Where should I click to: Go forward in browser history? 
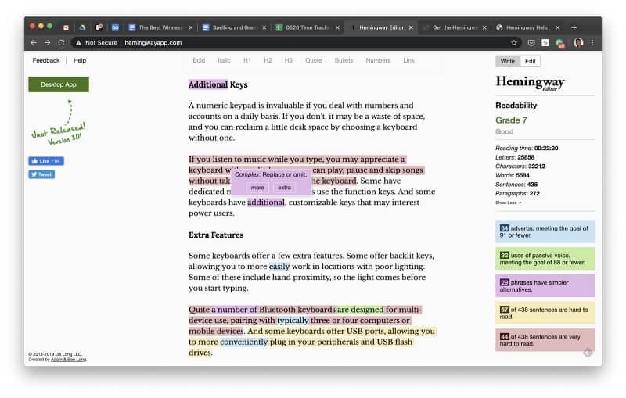48,43
